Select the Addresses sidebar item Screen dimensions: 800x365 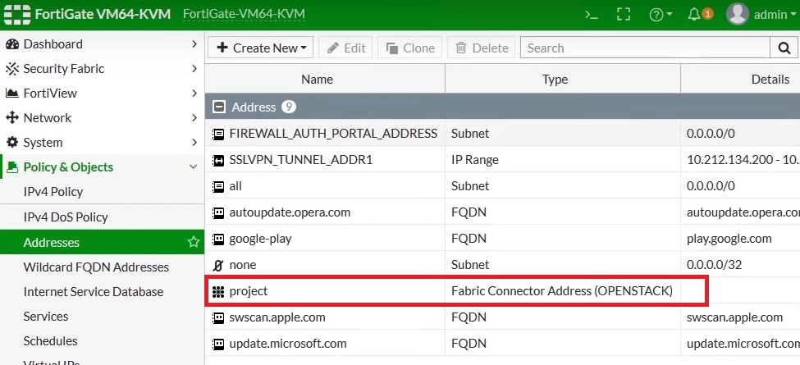coord(102,242)
